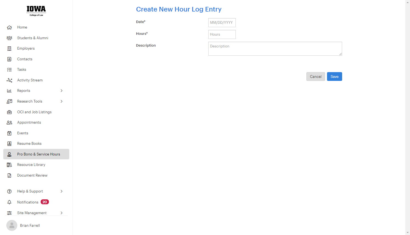Click the Research Tools icon
Viewport: 410px width, 235px height.
tap(9, 101)
